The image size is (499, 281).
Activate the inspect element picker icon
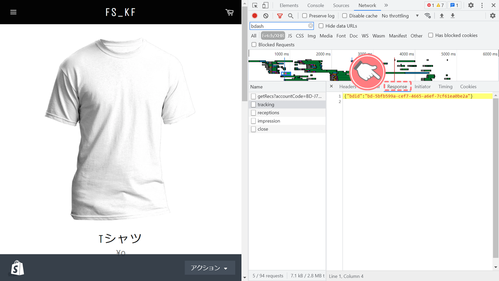click(x=255, y=5)
